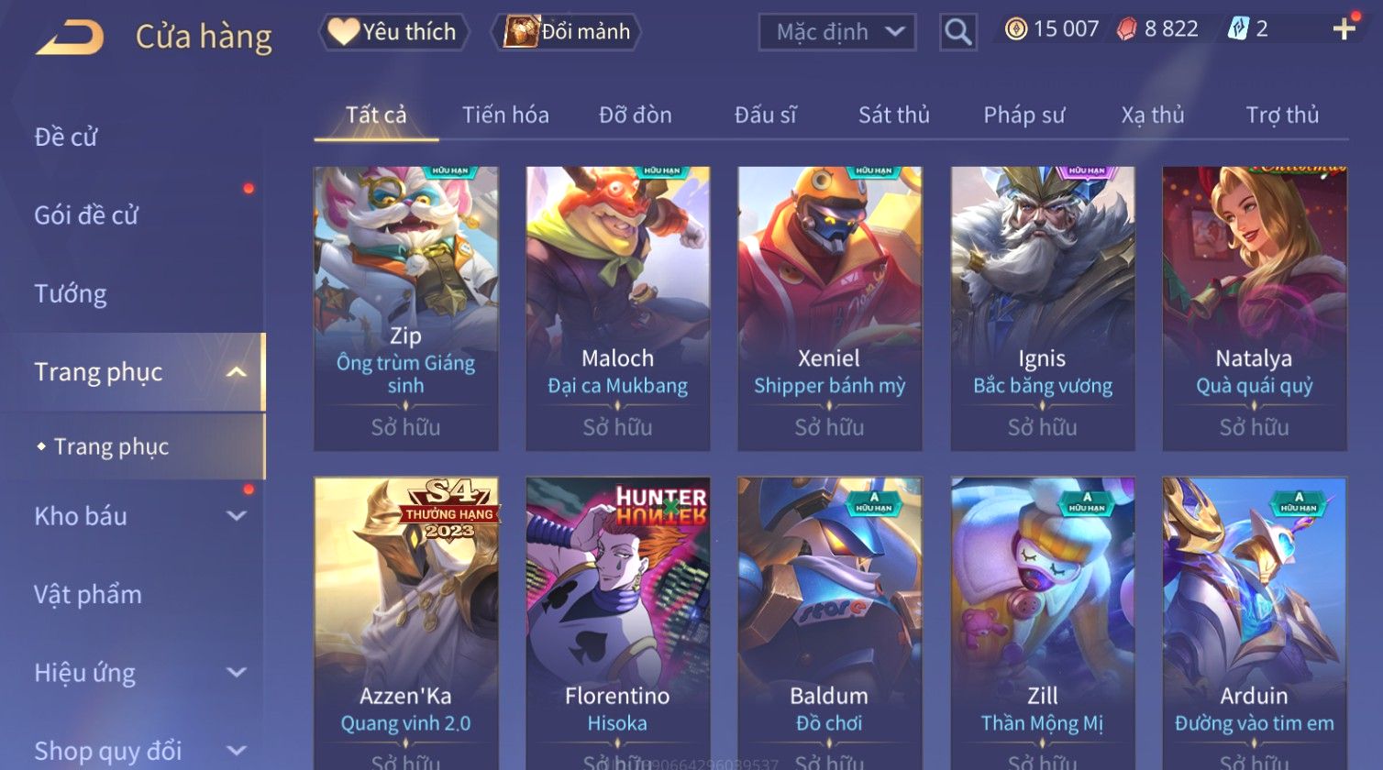Tap the chest icon in Đổi mảnh
The height and width of the screenshot is (770, 1383).
(521, 32)
